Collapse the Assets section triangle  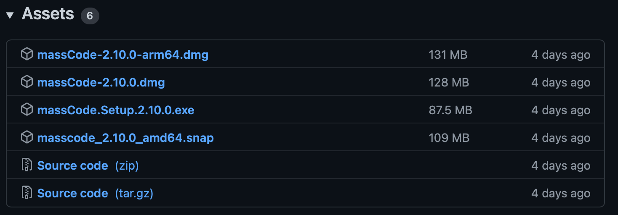(10, 16)
